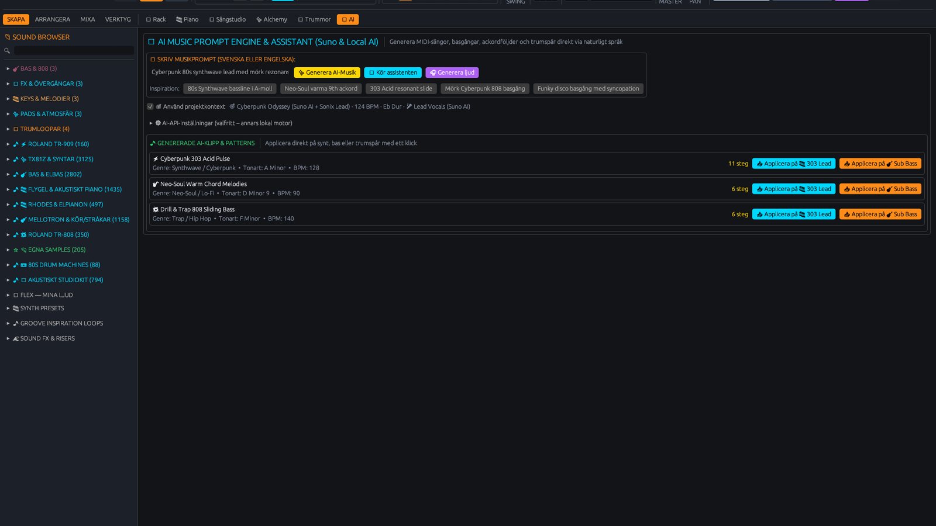This screenshot has height=526, width=936.
Task: Apply Drill & Trap 808 Sliding Bass to Sub Bass
Action: pos(880,214)
